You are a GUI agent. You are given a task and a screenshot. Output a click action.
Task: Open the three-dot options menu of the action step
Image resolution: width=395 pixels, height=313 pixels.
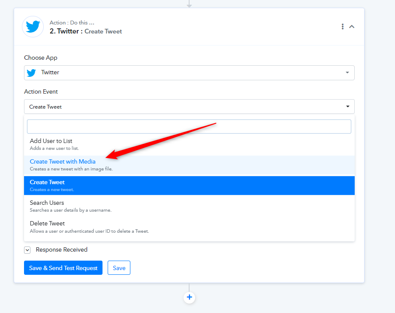coord(342,27)
